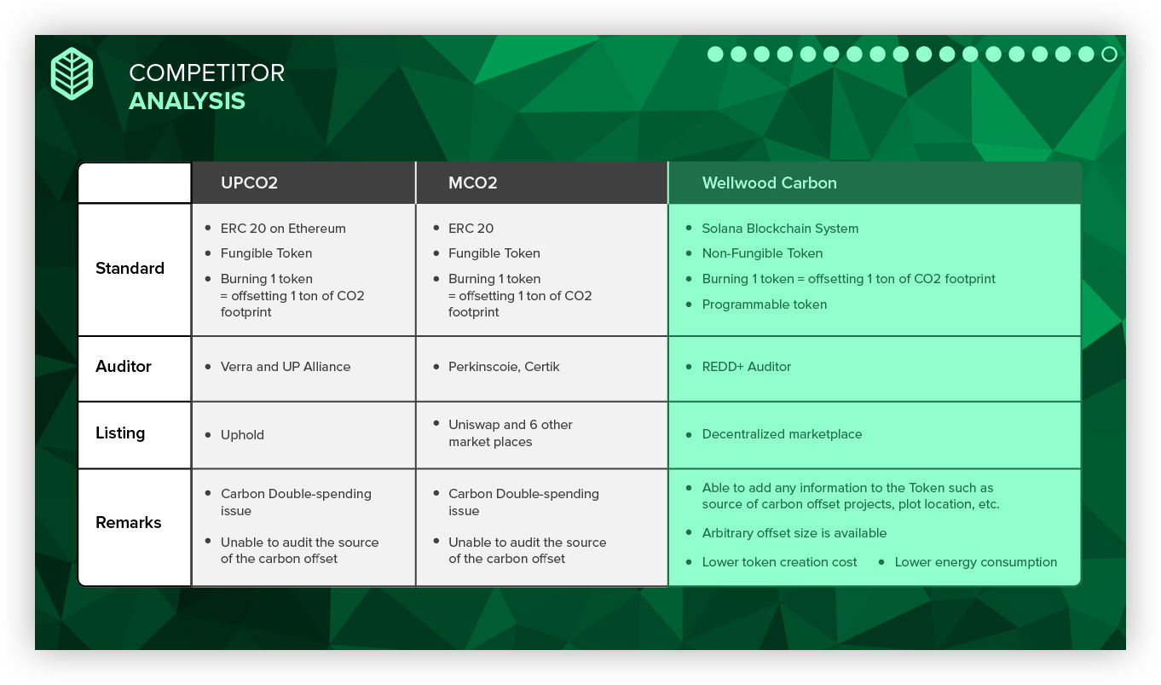Click "Unable to audit the source" in UPCO2 column
Screen dimensions: 1161x685
click(x=299, y=550)
